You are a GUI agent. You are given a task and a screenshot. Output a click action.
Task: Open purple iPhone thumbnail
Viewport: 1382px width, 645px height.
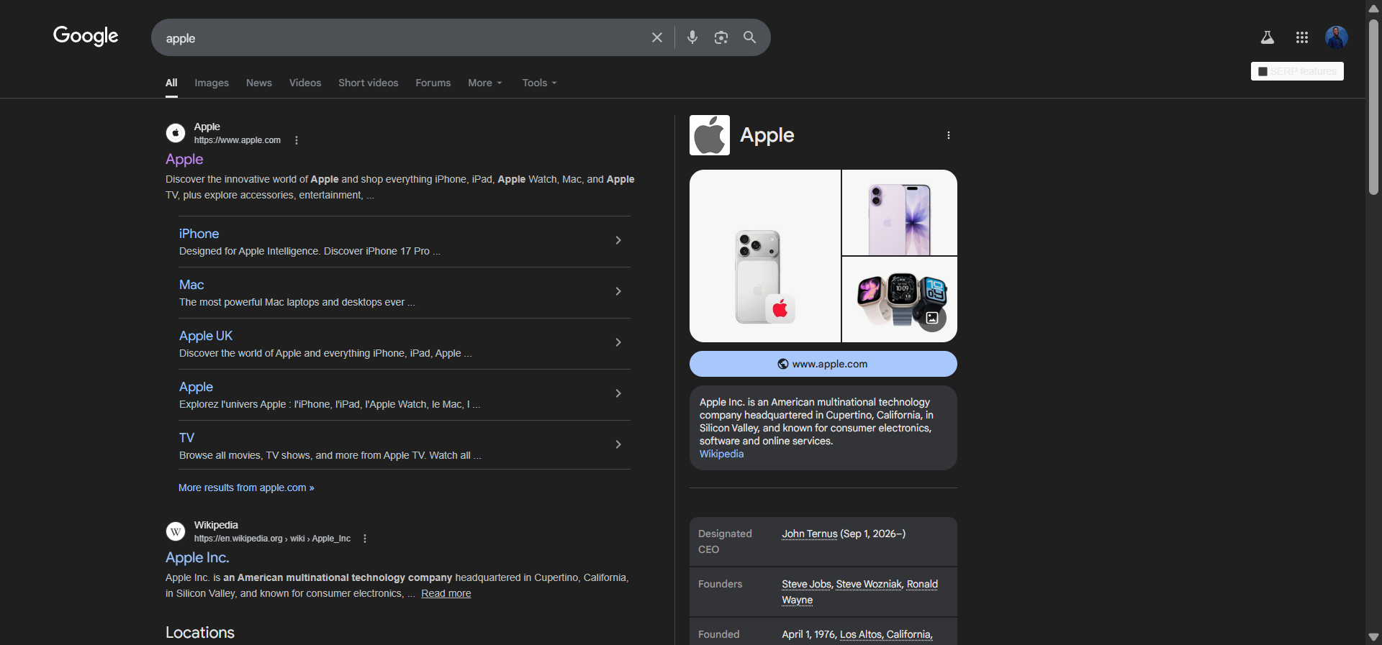coord(900,212)
